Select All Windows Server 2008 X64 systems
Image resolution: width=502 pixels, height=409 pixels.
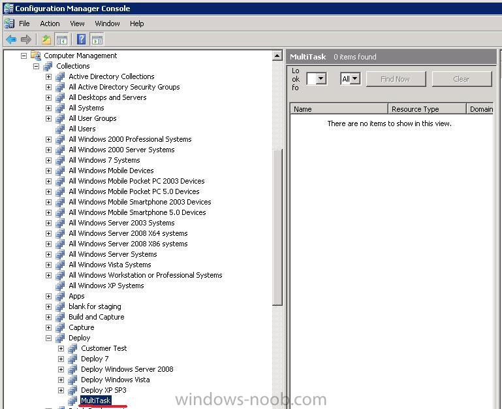[128, 233]
